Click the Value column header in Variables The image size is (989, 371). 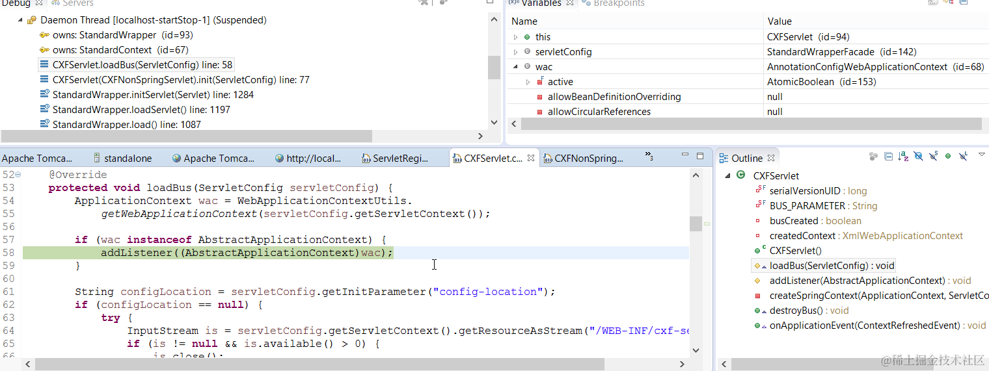click(876, 21)
